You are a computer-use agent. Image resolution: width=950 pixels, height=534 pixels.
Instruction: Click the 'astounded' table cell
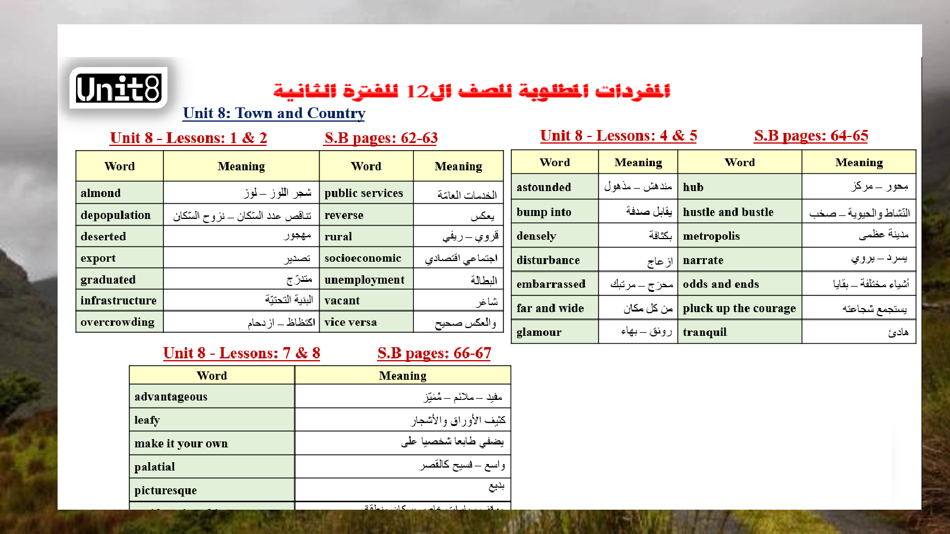555,187
